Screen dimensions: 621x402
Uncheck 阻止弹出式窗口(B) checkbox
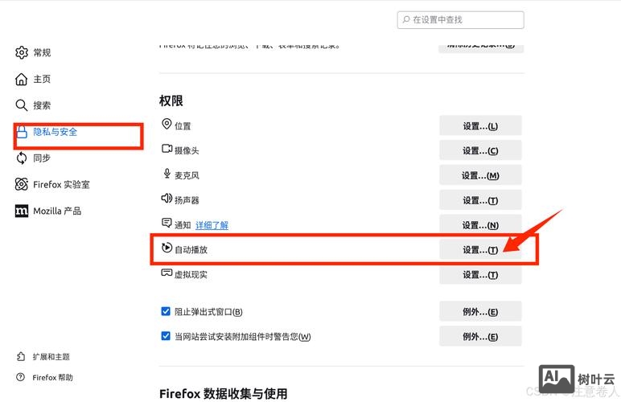coord(166,311)
